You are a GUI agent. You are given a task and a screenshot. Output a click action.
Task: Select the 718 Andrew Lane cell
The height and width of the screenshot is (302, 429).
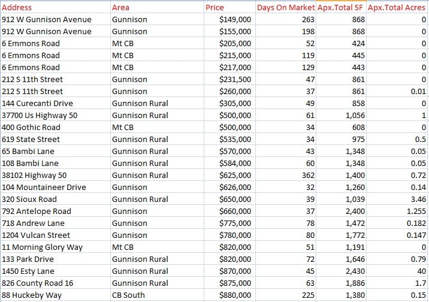click(55, 224)
